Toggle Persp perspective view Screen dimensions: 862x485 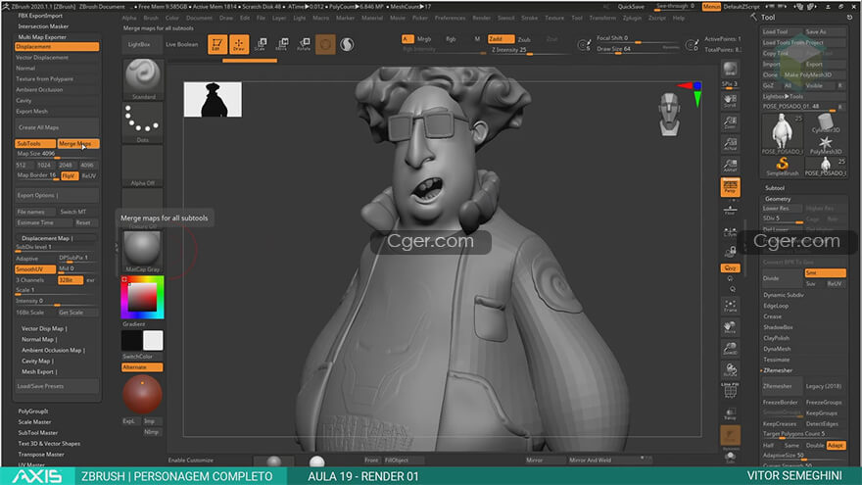[730, 187]
